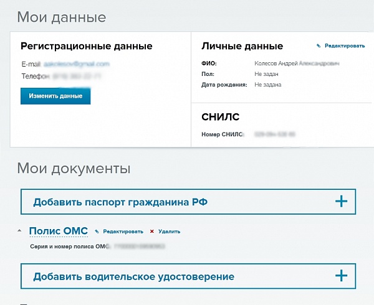Click 'Удалить' link for Полис ОМС
This screenshot has width=374, height=305.
click(x=169, y=232)
